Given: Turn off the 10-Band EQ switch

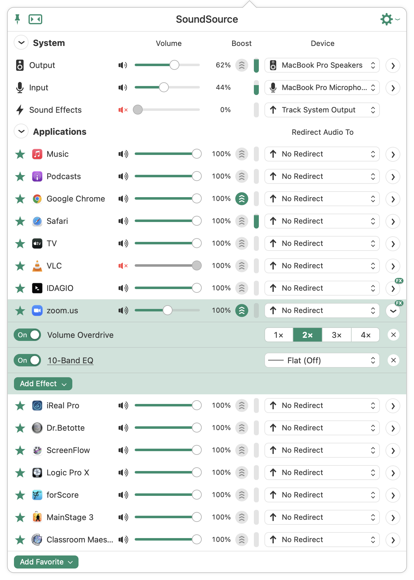Looking at the screenshot, I should point(27,360).
